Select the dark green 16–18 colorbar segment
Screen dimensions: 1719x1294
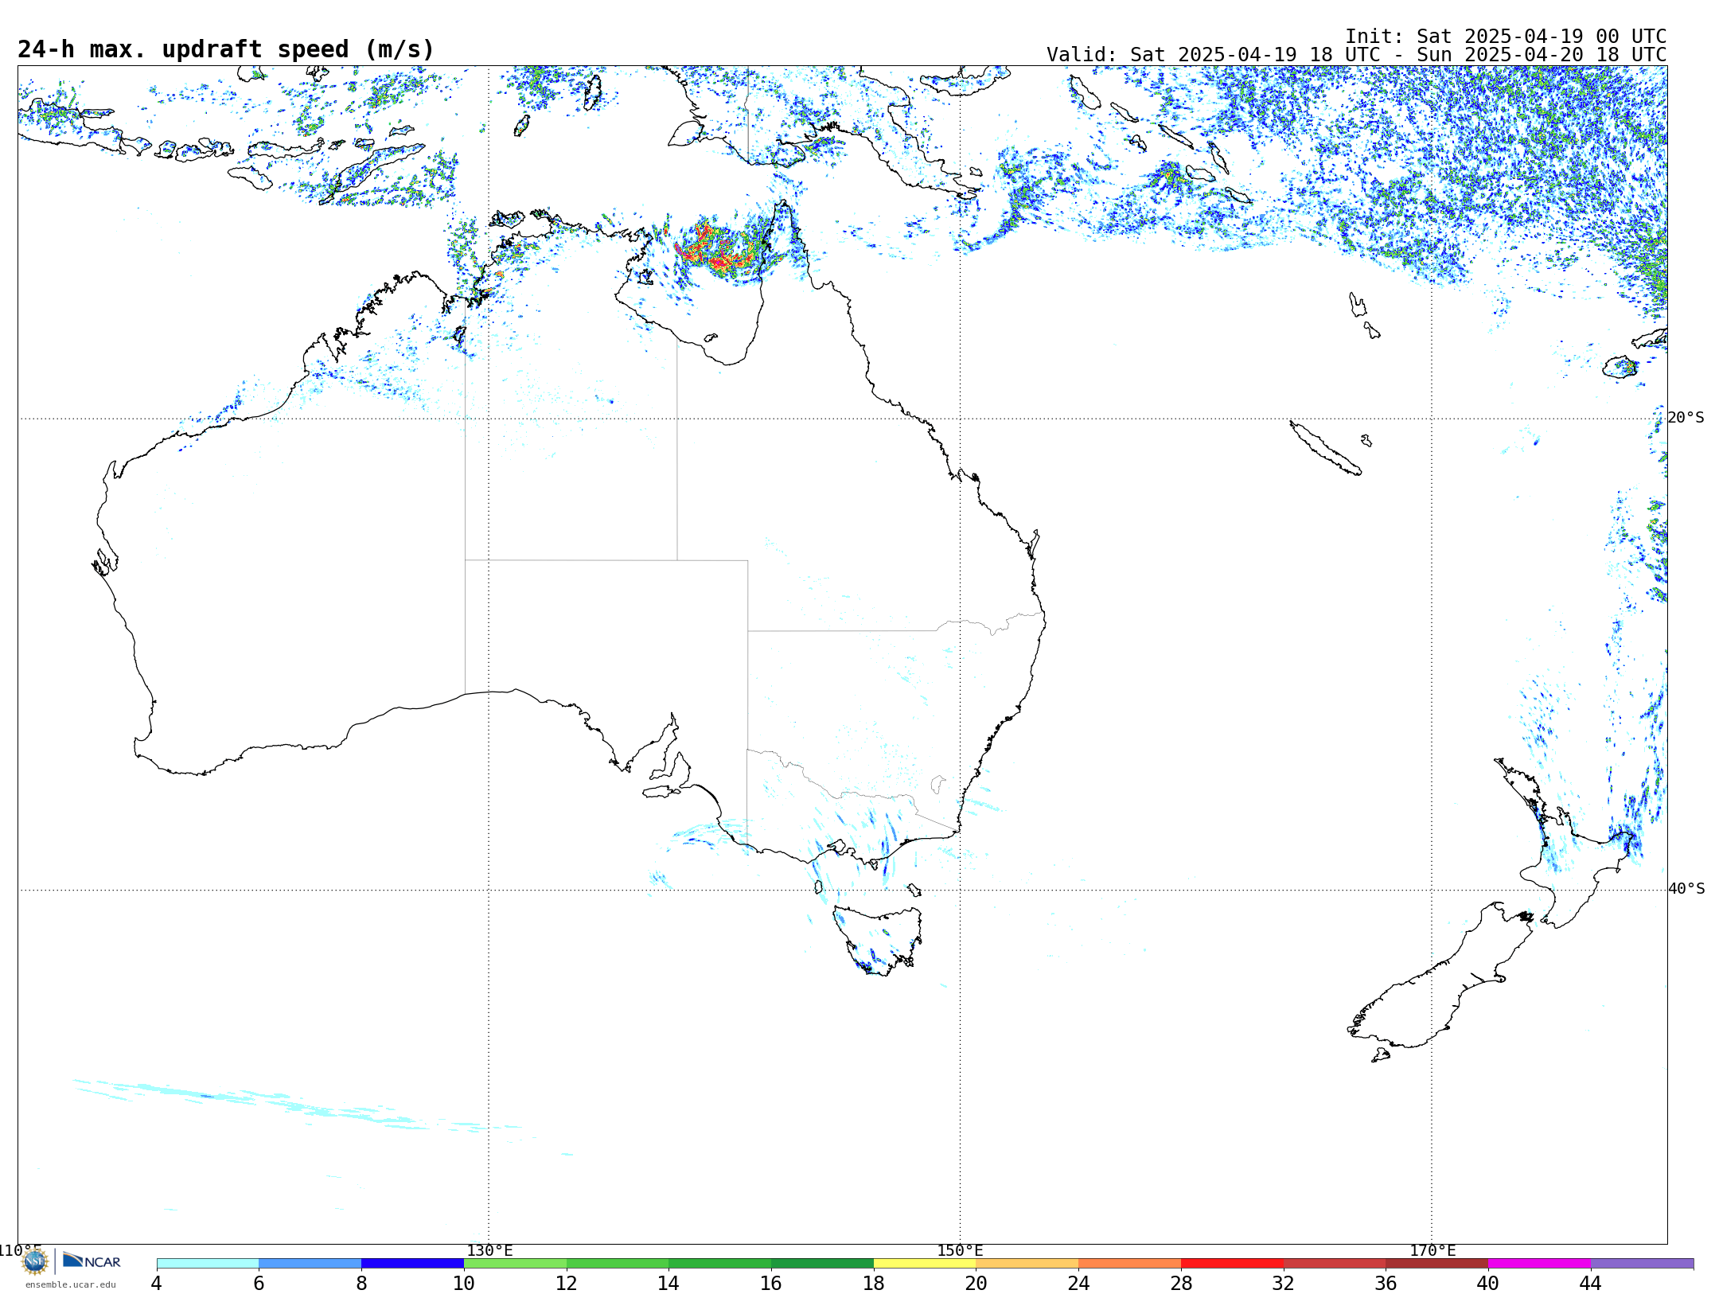pyautogui.click(x=822, y=1263)
